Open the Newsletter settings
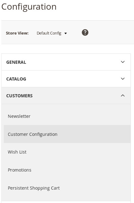 (19, 116)
